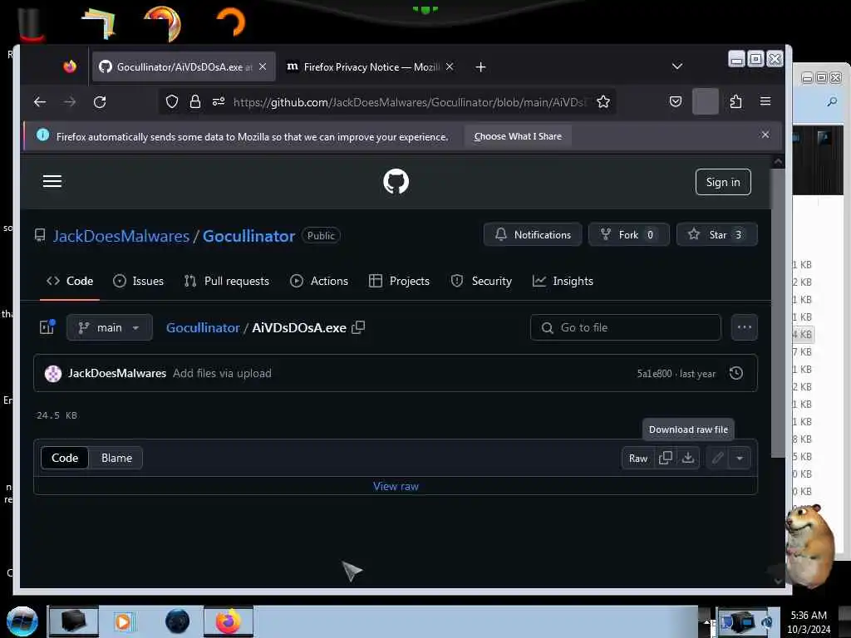This screenshot has width=851, height=638.
Task: Open the tracking protection shield icon
Action: tap(171, 102)
